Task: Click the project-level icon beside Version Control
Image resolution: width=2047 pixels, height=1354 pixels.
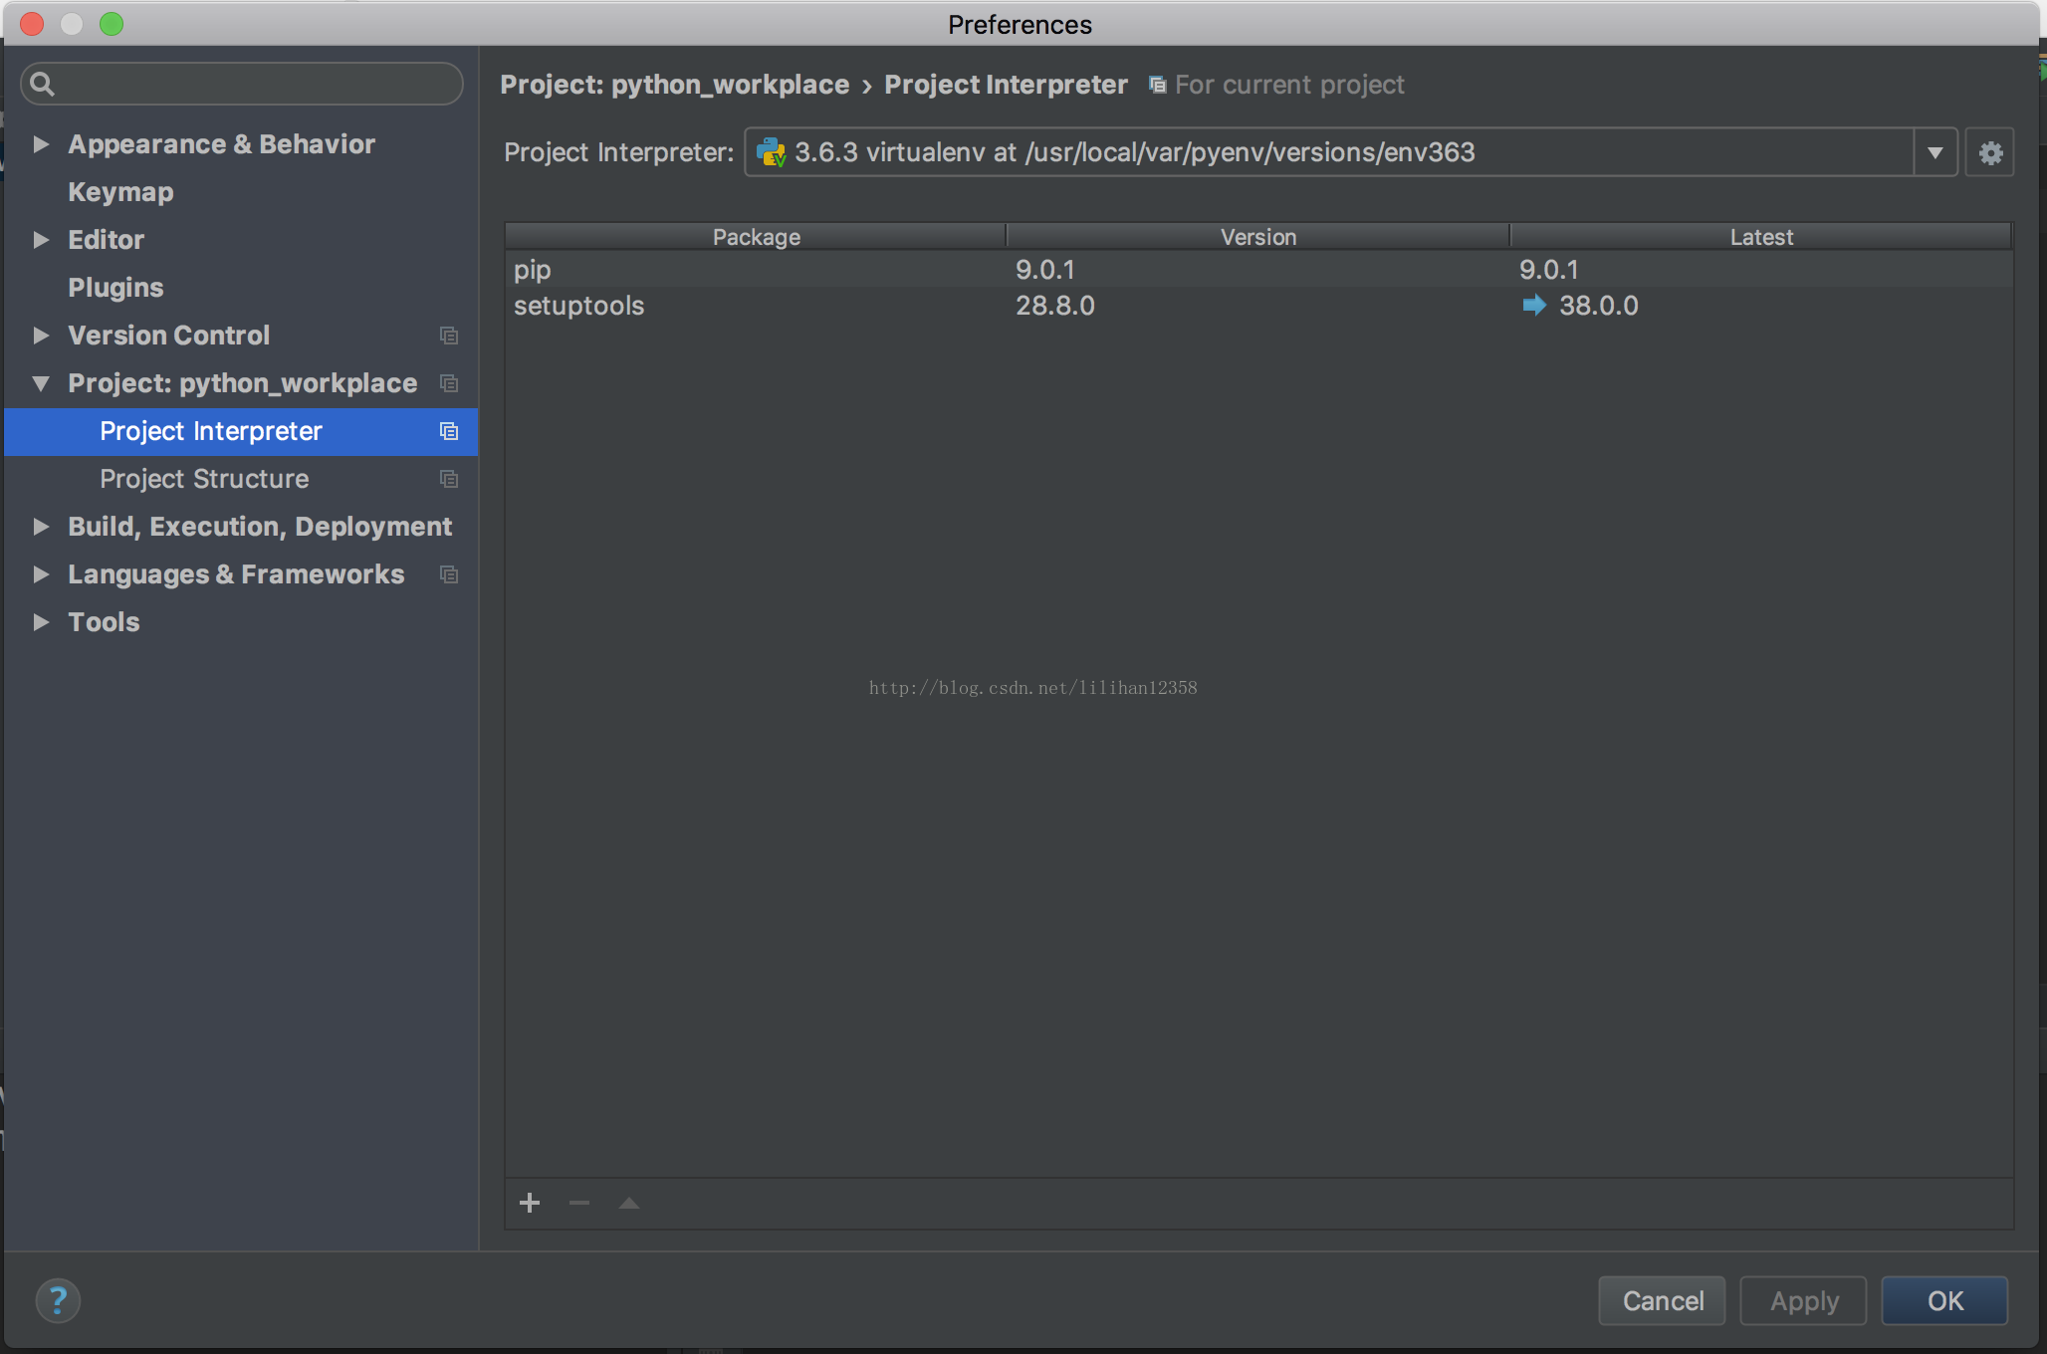Action: pyautogui.click(x=449, y=336)
